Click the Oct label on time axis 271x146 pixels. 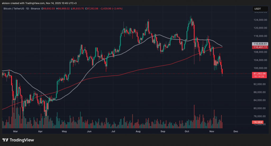[187, 131]
